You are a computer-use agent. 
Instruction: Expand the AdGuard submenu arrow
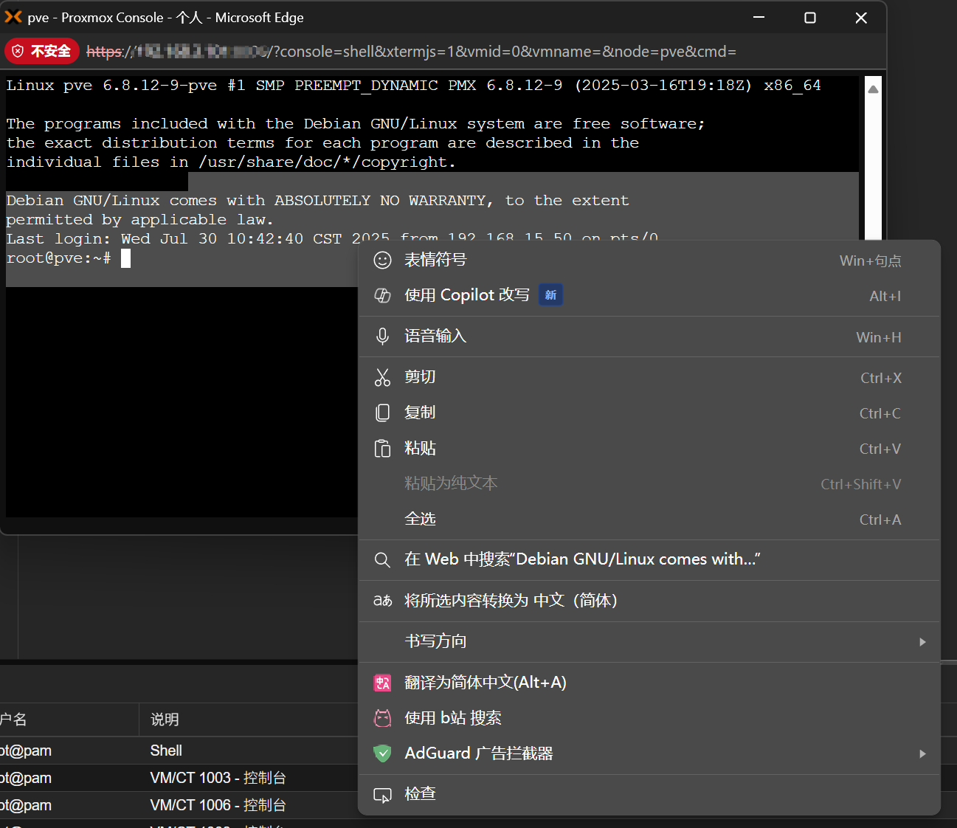tap(922, 754)
